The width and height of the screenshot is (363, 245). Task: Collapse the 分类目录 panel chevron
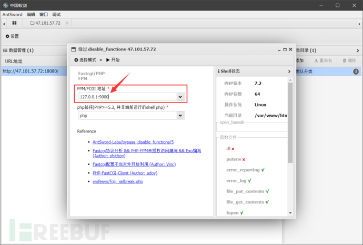click(x=358, y=50)
